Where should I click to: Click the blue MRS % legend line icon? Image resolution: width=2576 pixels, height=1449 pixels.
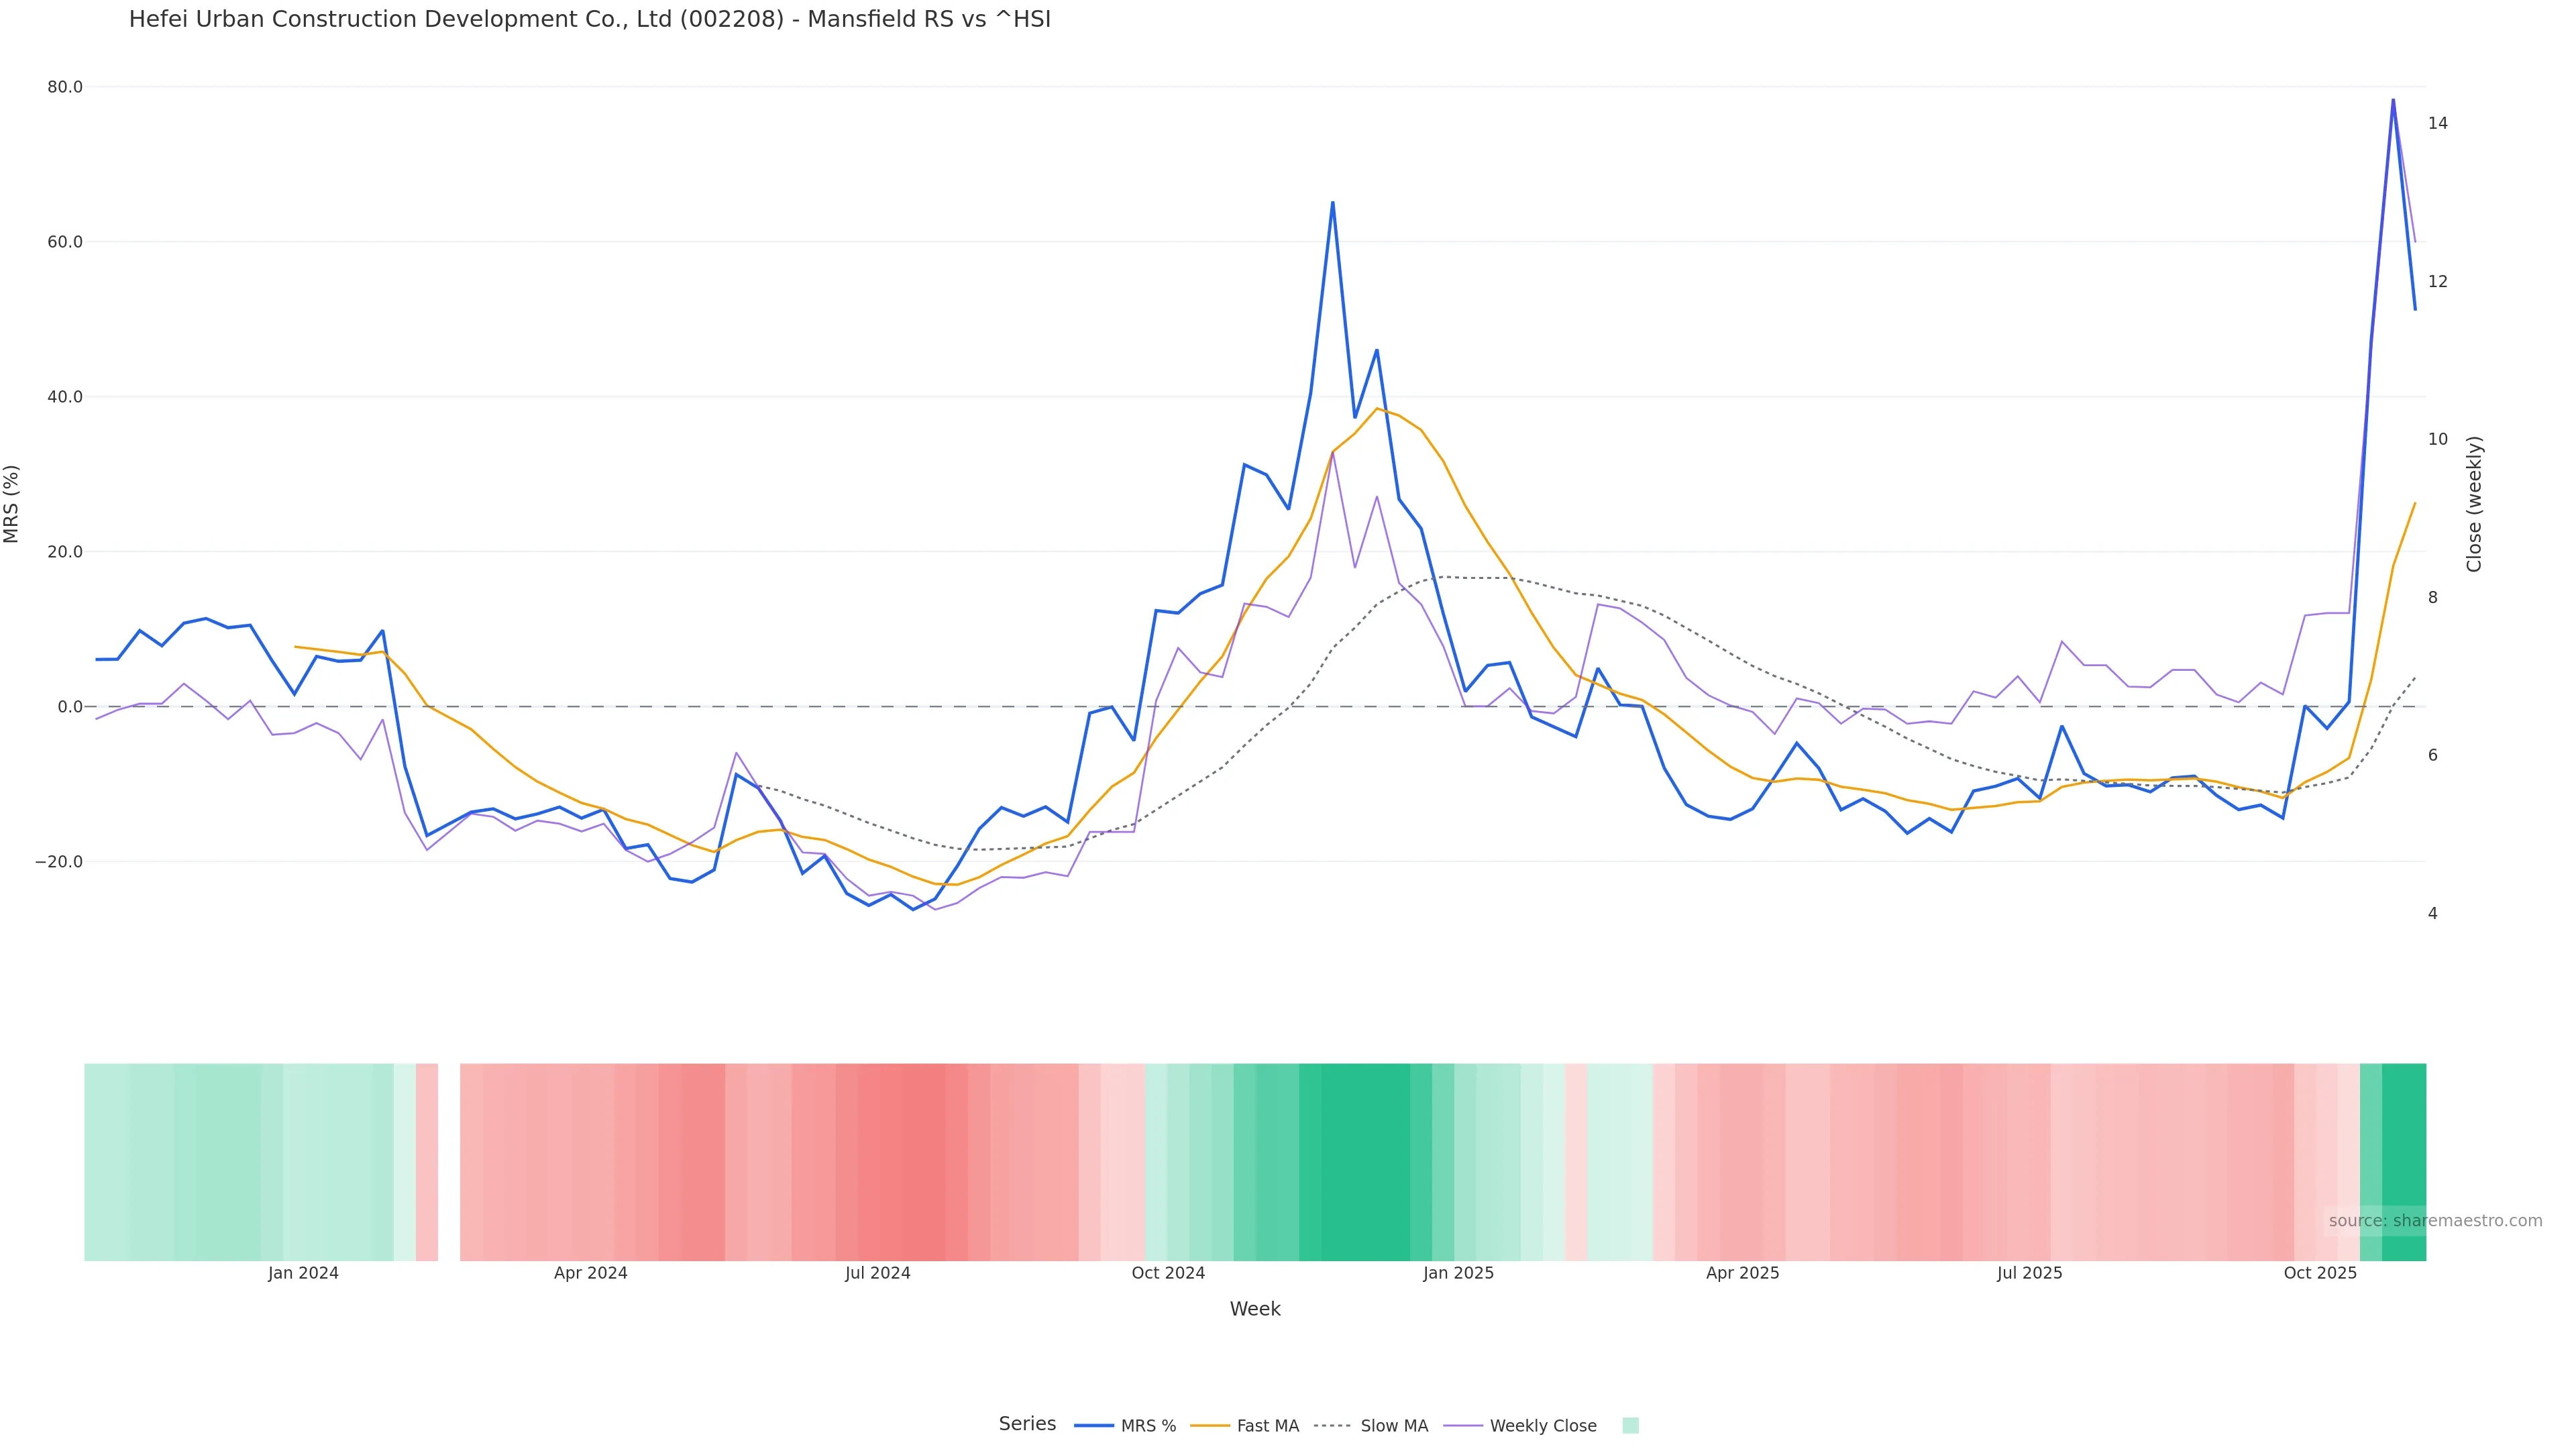click(x=1094, y=1426)
